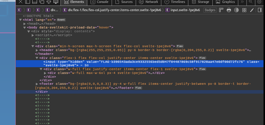
Task: Detach inspector into separate window
Action: [42, 2]
